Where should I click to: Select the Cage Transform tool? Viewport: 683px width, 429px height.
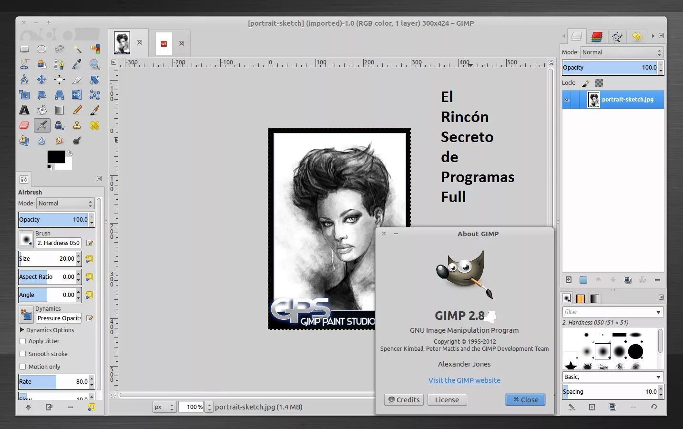tap(95, 95)
